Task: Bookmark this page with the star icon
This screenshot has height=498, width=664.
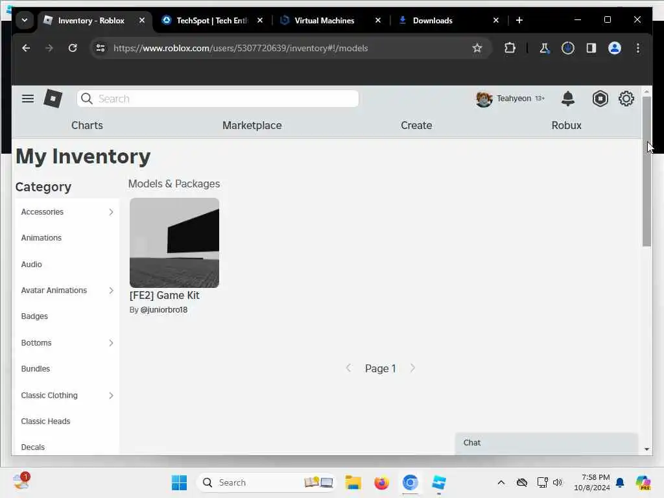Action: [x=477, y=48]
